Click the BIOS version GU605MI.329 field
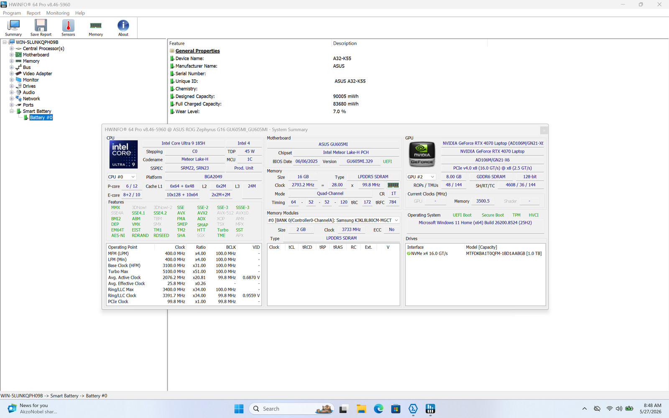 360,161
